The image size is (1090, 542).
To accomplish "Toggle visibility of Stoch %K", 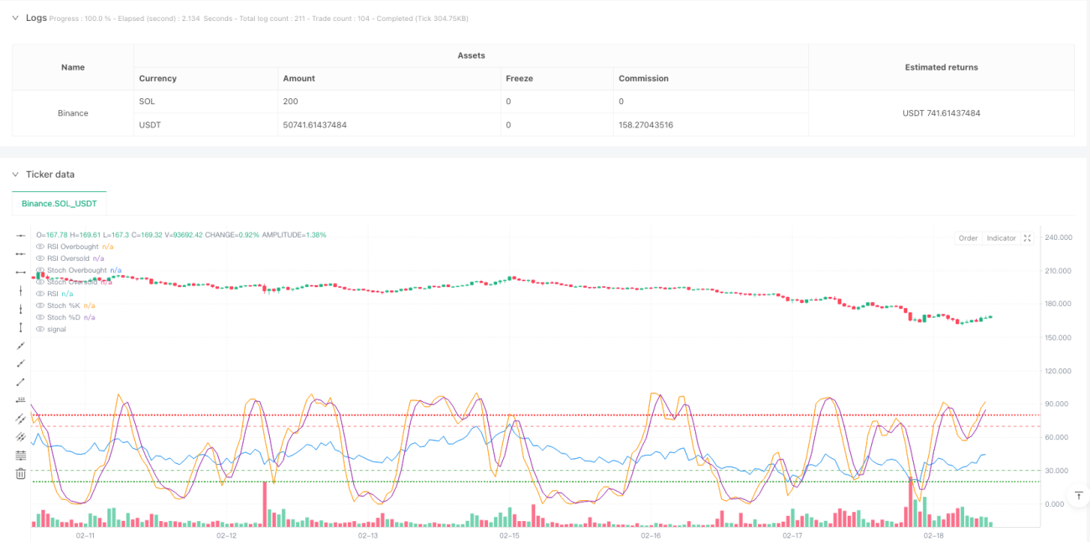I will (x=40, y=305).
